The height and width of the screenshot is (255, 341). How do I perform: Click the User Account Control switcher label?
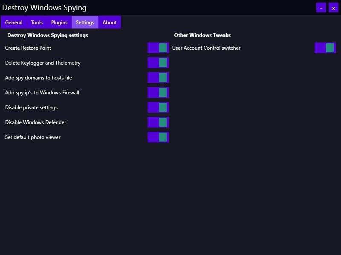coord(206,48)
